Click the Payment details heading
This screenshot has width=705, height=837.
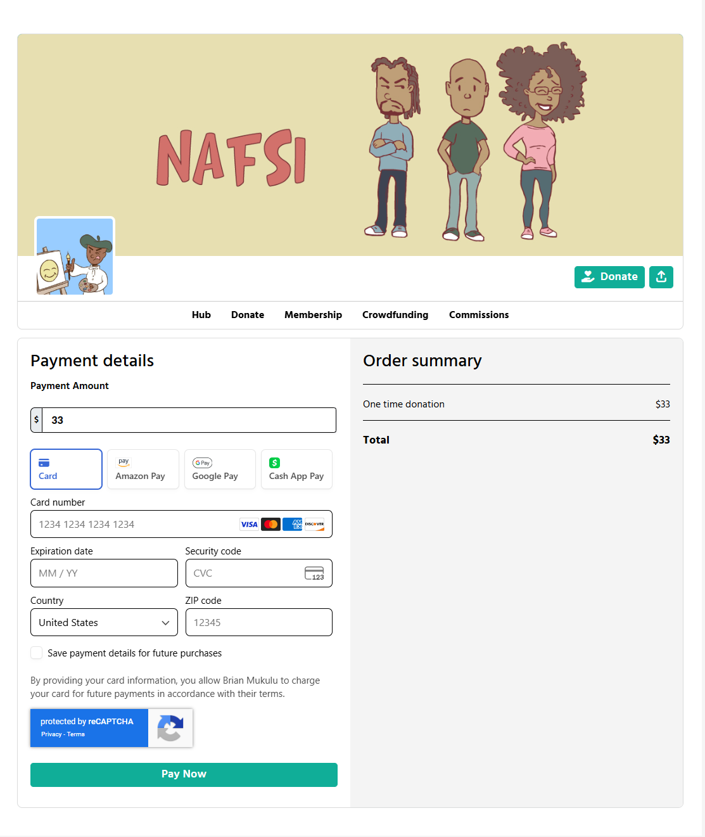[x=92, y=361]
